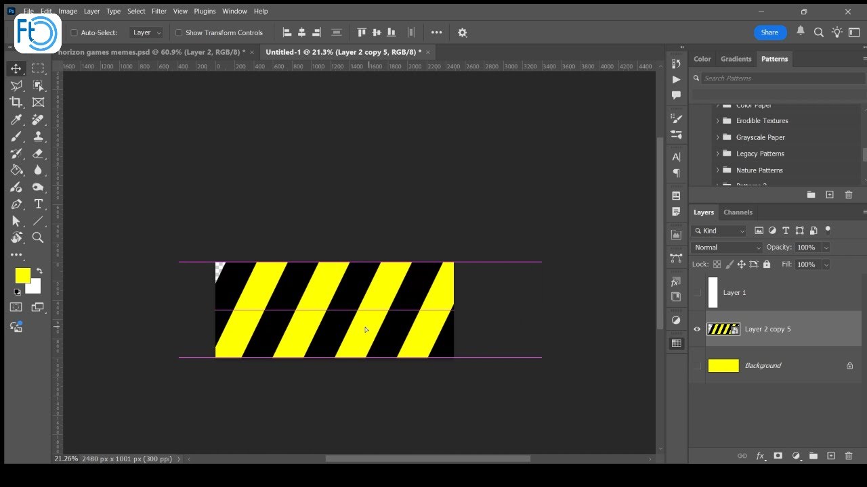Open the layer style fx menu
This screenshot has height=487, width=867.
coord(760,456)
